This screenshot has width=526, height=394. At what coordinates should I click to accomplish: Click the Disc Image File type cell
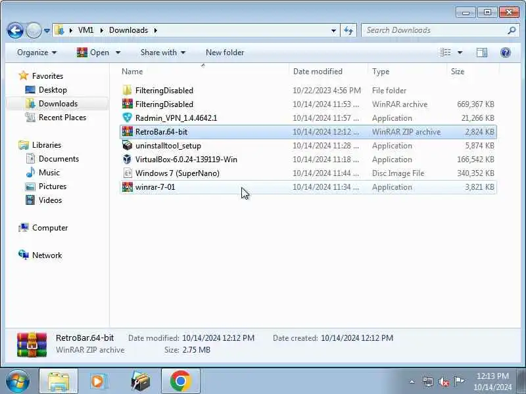pos(398,173)
